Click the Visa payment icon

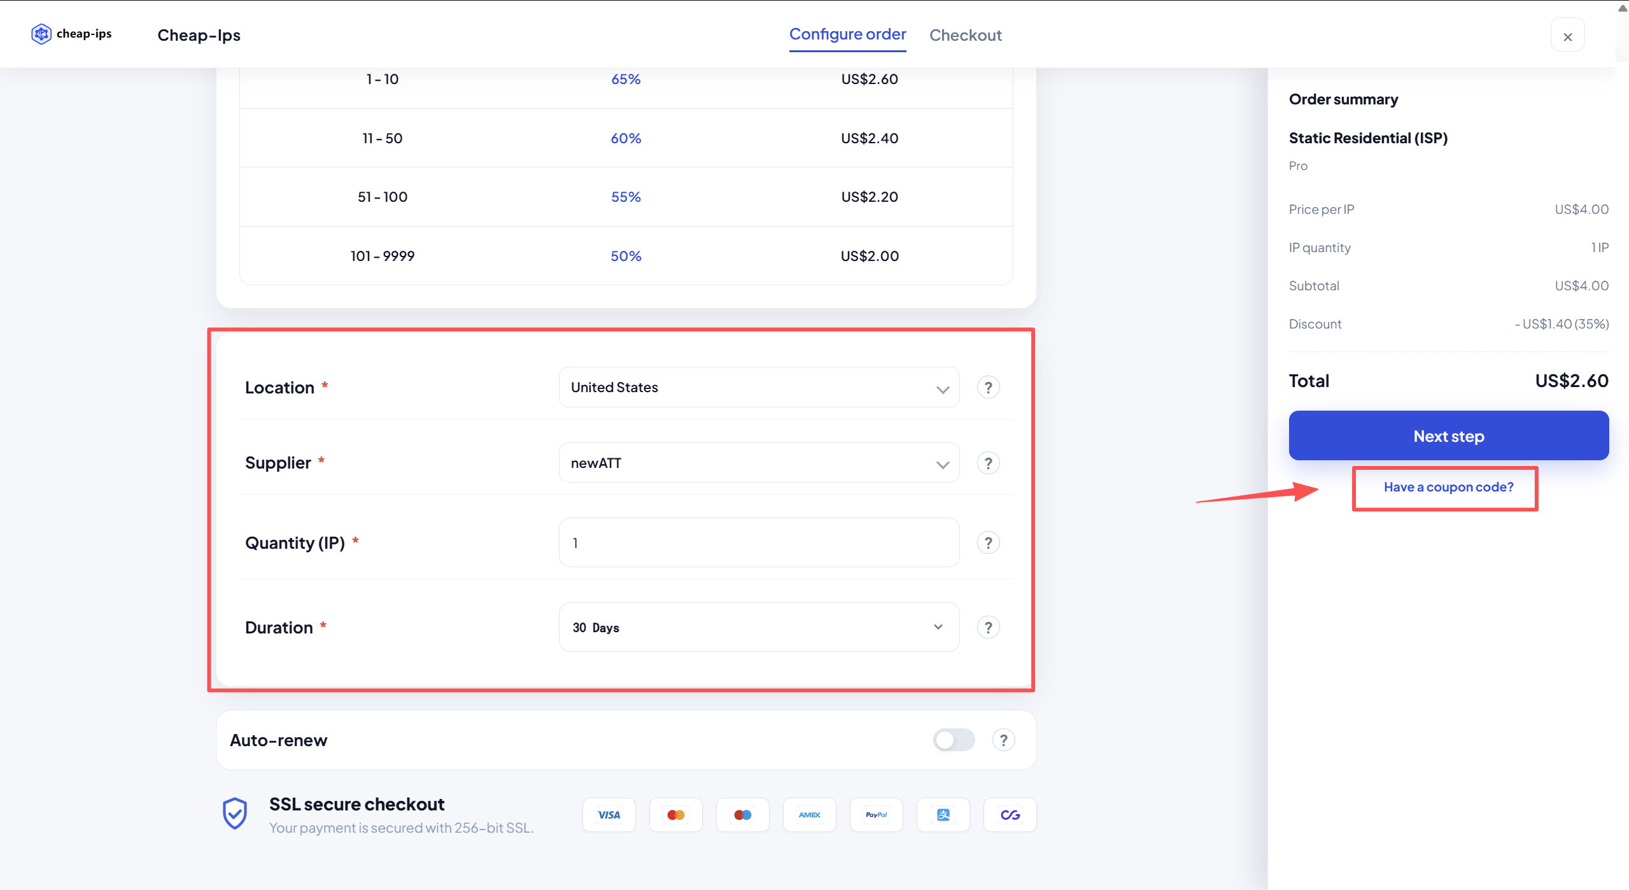click(609, 814)
